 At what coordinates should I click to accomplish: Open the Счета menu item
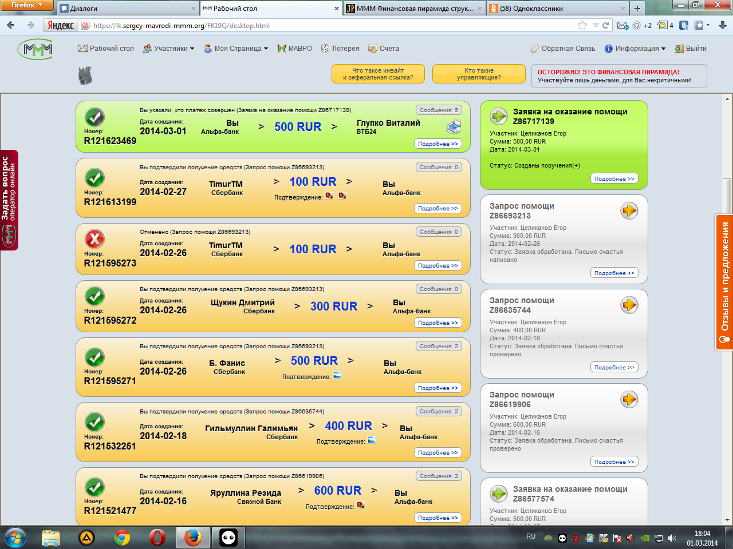384,49
